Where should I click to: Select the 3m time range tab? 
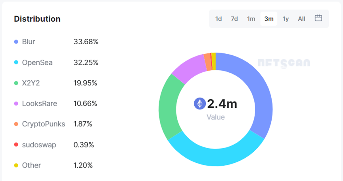click(269, 19)
